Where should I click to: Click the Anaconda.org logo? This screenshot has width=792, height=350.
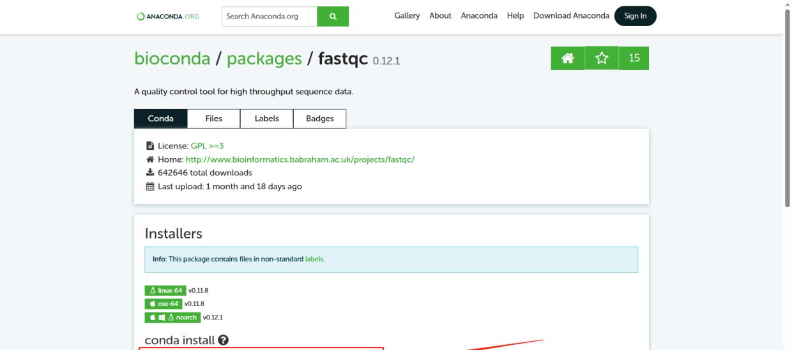168,17
